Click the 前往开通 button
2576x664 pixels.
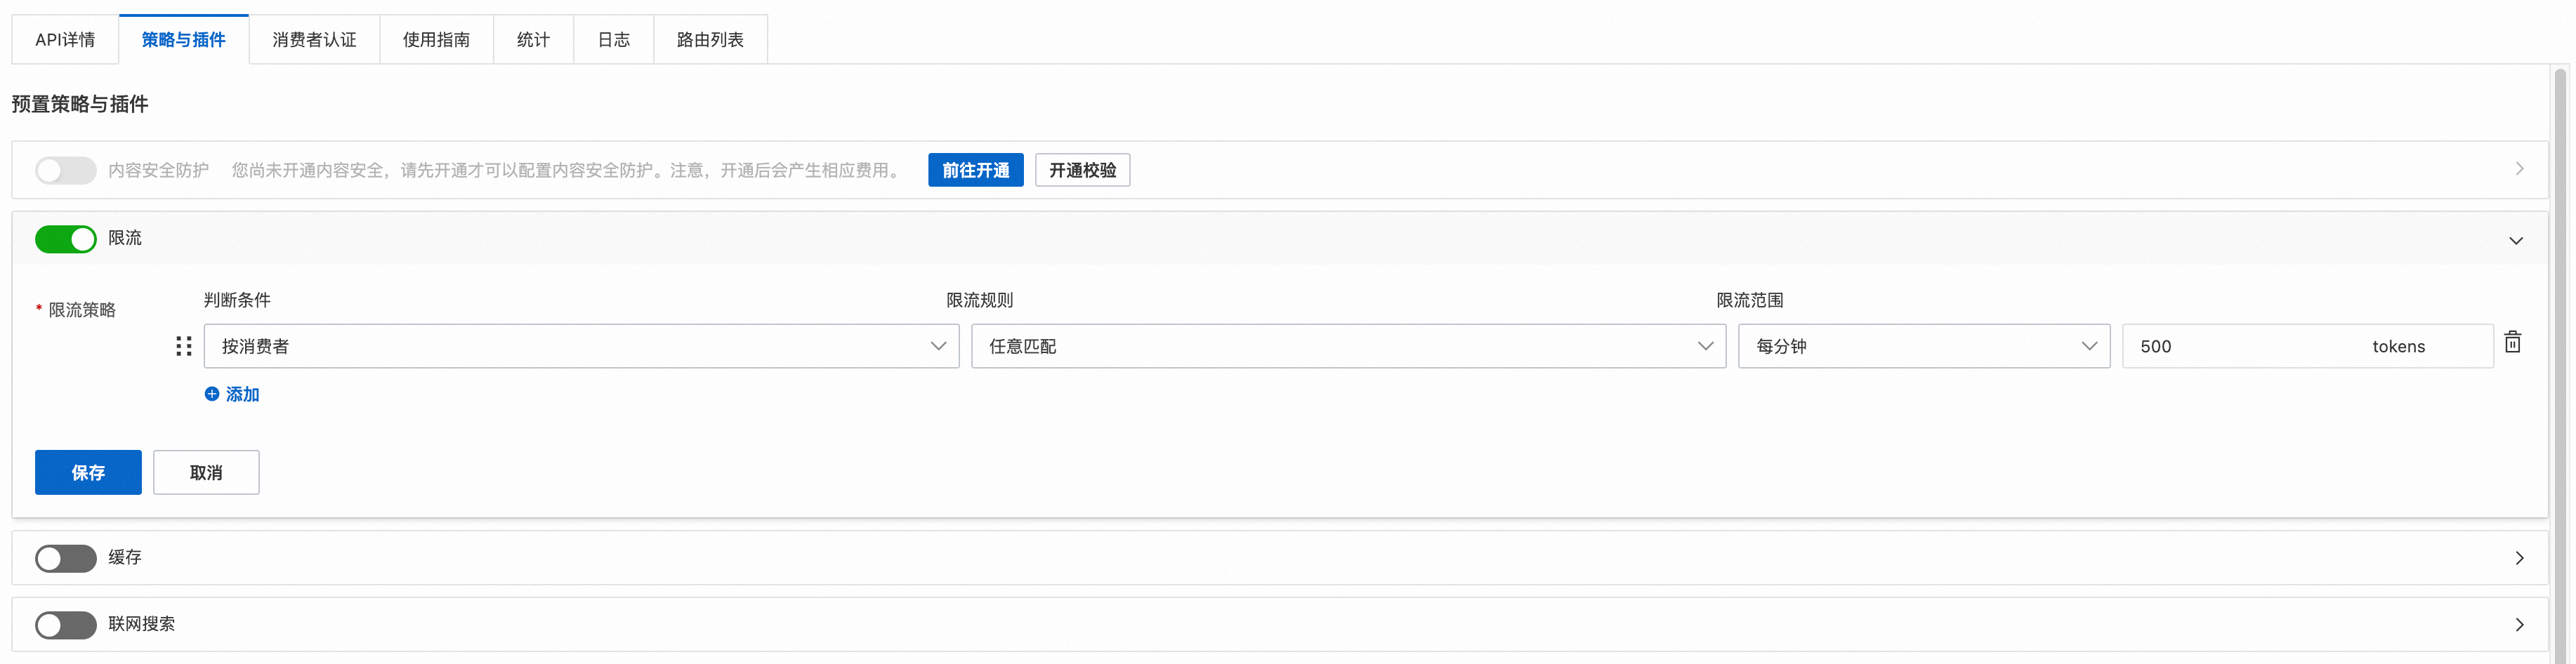[x=975, y=170]
